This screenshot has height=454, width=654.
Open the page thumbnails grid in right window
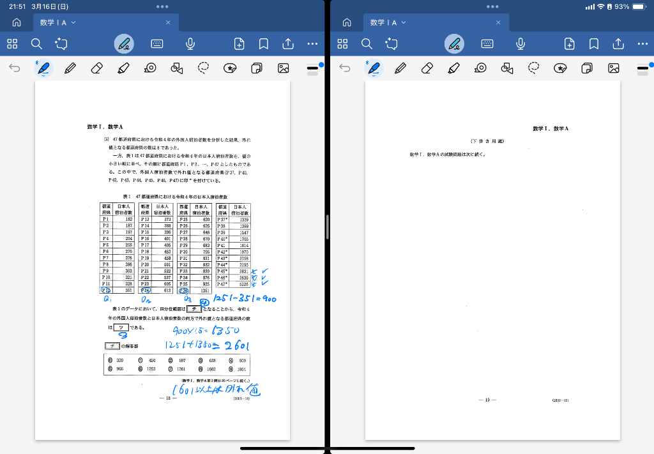(x=343, y=43)
